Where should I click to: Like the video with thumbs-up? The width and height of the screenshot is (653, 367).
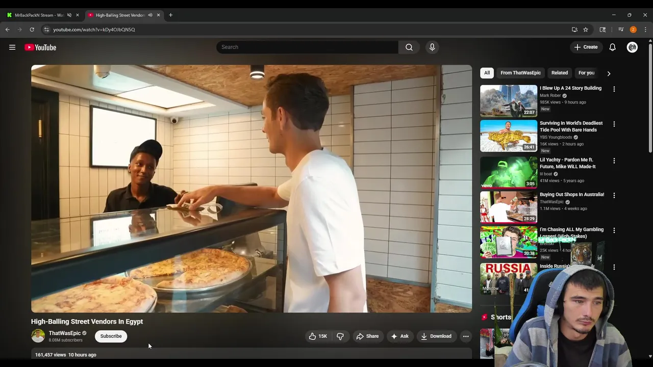click(318, 336)
